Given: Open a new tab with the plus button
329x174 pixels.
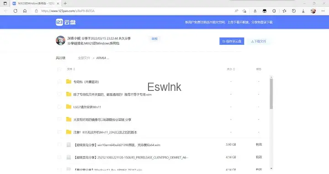Looking at the screenshot, I should coord(65,3).
